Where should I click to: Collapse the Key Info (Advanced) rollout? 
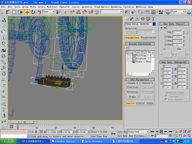point(174,62)
